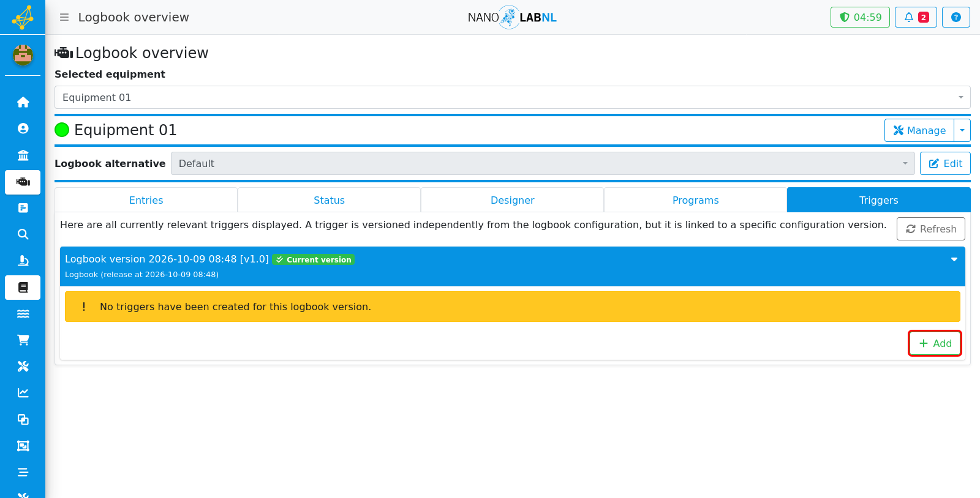Click the Refresh button
The height and width of the screenshot is (498, 980).
coord(930,229)
